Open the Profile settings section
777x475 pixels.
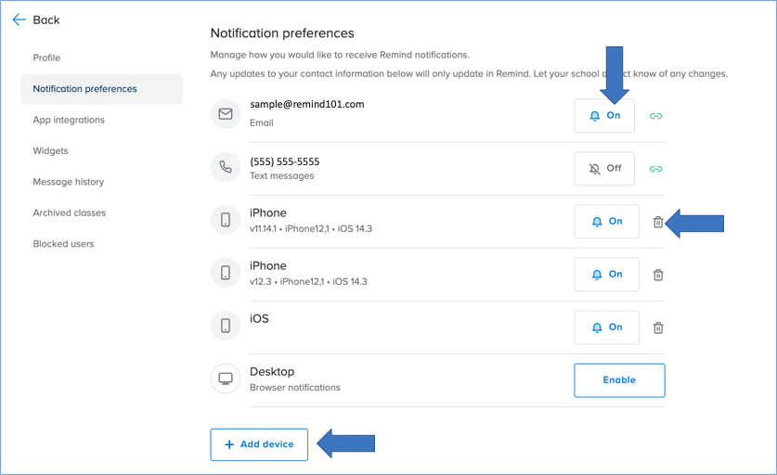coord(46,58)
